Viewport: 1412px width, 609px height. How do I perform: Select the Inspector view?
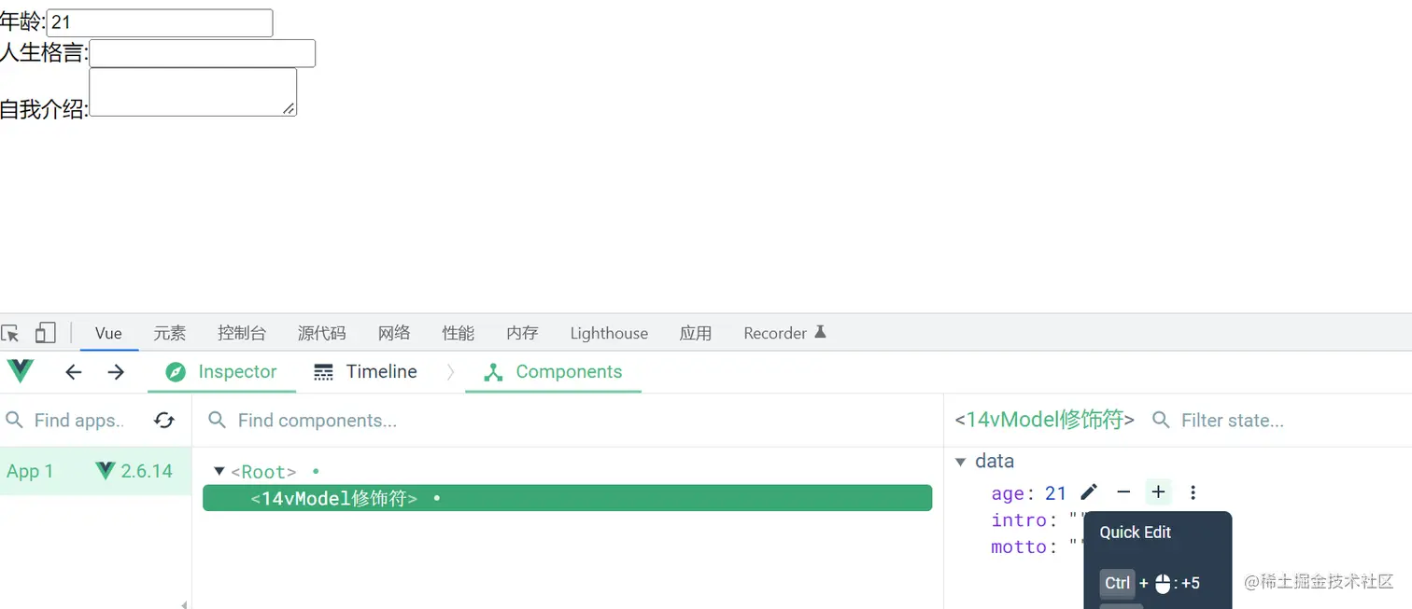221,372
